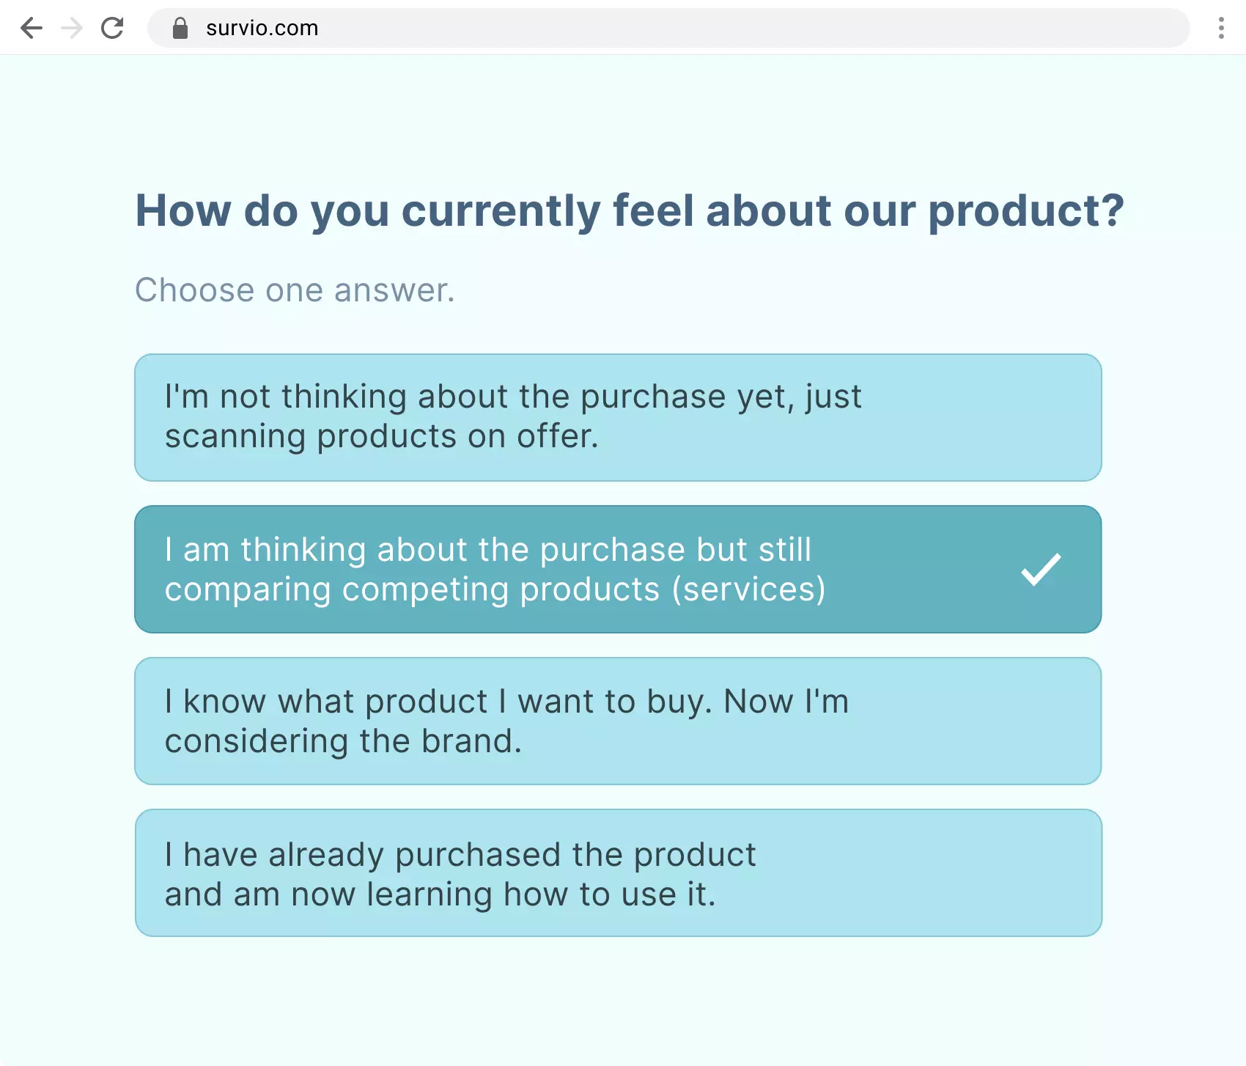Click the word "product?" in the question heading
The width and height of the screenshot is (1246, 1066).
click(1026, 211)
